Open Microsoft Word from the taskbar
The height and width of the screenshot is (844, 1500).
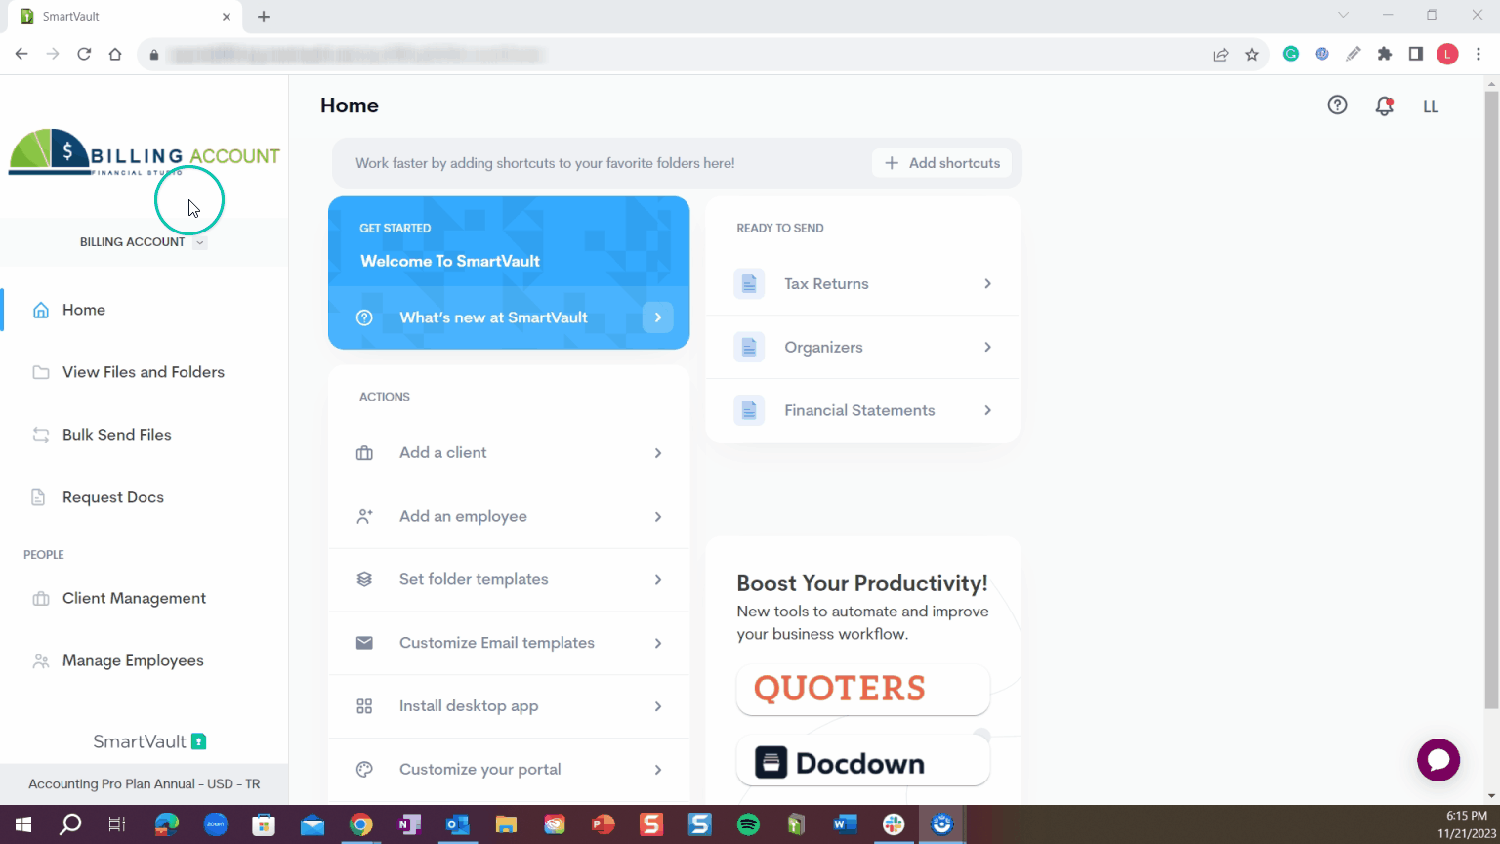845,824
